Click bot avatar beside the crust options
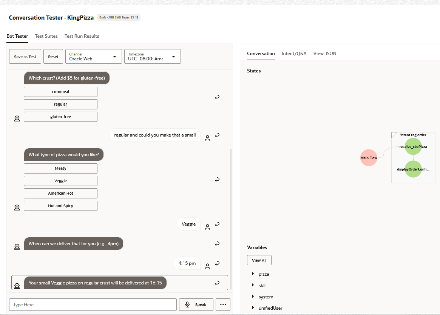Viewport: 440px width, 315px height. (17, 118)
